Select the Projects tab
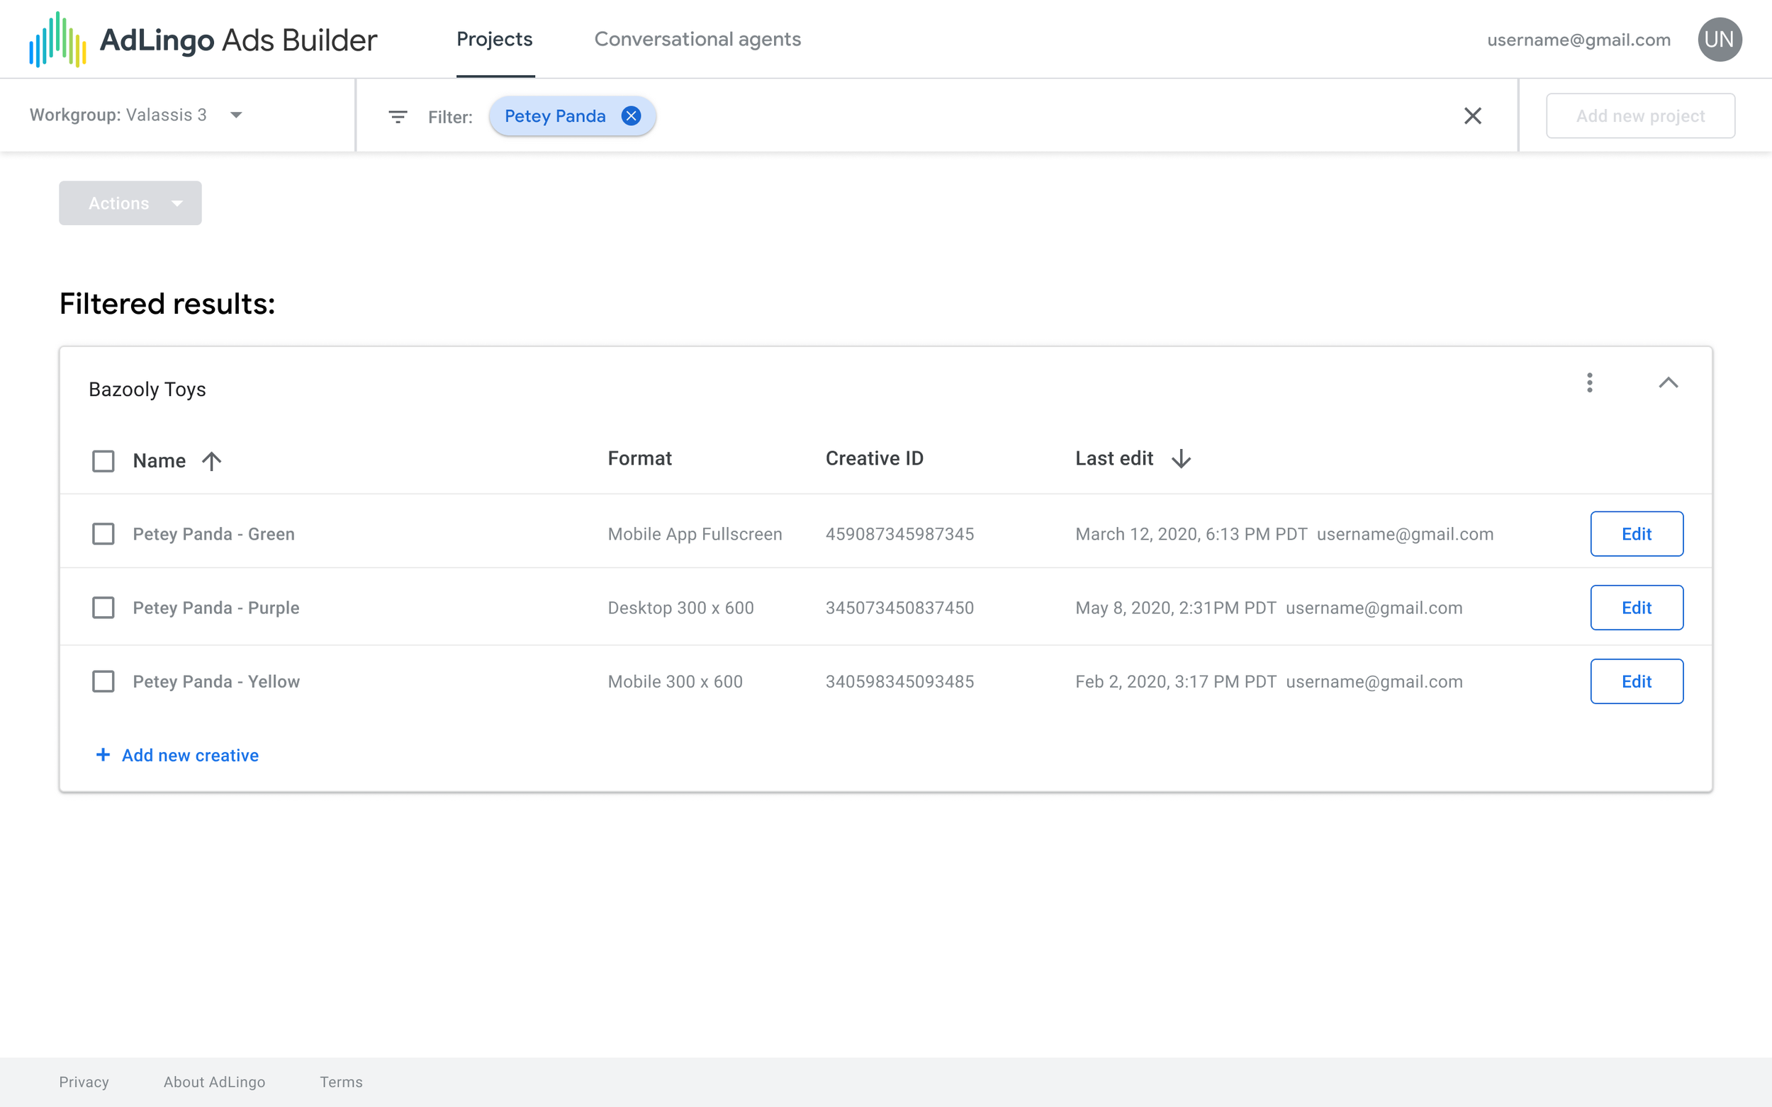This screenshot has width=1772, height=1107. (x=495, y=40)
